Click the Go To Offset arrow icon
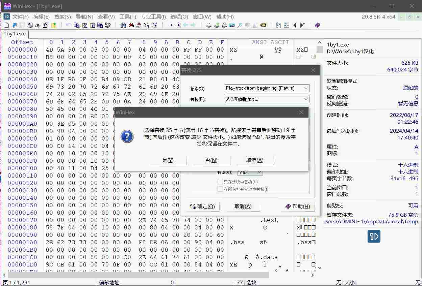The image size is (422, 286). (170, 25)
